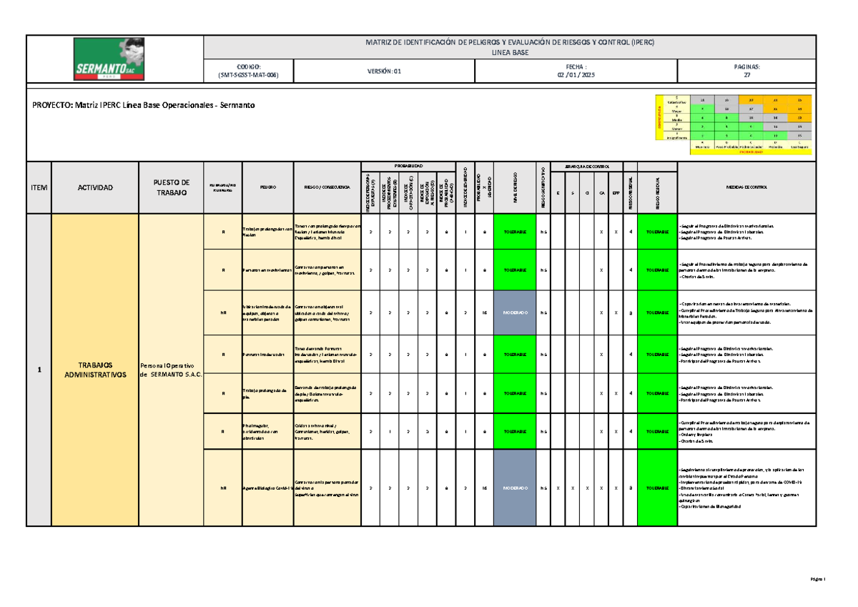Click MODERADO cell in the Covid-19 row
This screenshot has height=607, width=858.
[514, 489]
